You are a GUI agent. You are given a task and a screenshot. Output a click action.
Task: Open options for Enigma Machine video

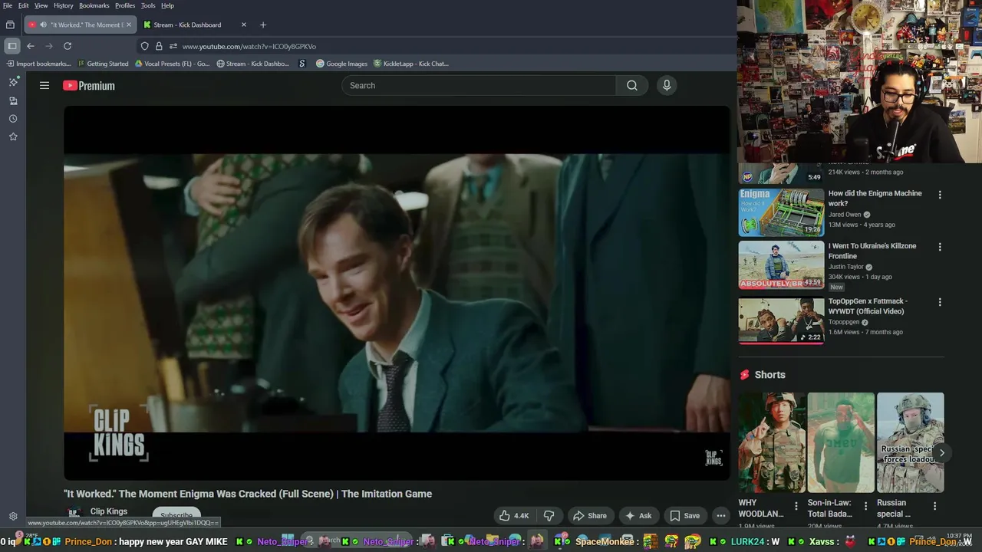click(940, 195)
